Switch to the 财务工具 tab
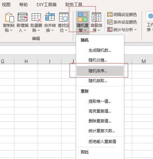This screenshot has height=159, width=153. pyautogui.click(x=74, y=5)
